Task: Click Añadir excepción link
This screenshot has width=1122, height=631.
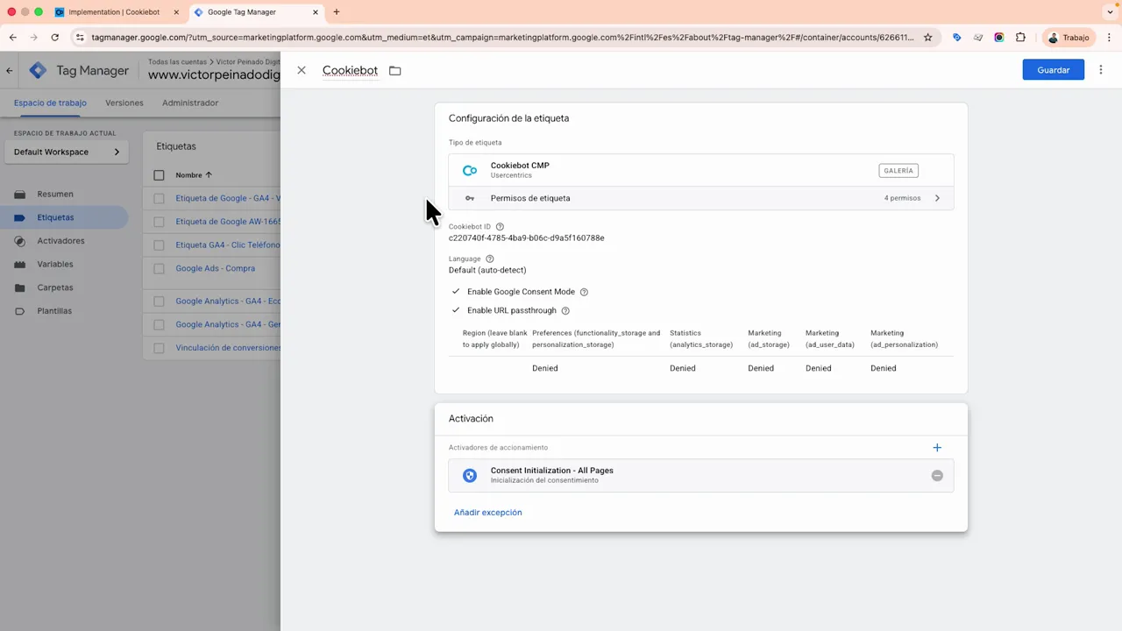Action: [x=487, y=513]
